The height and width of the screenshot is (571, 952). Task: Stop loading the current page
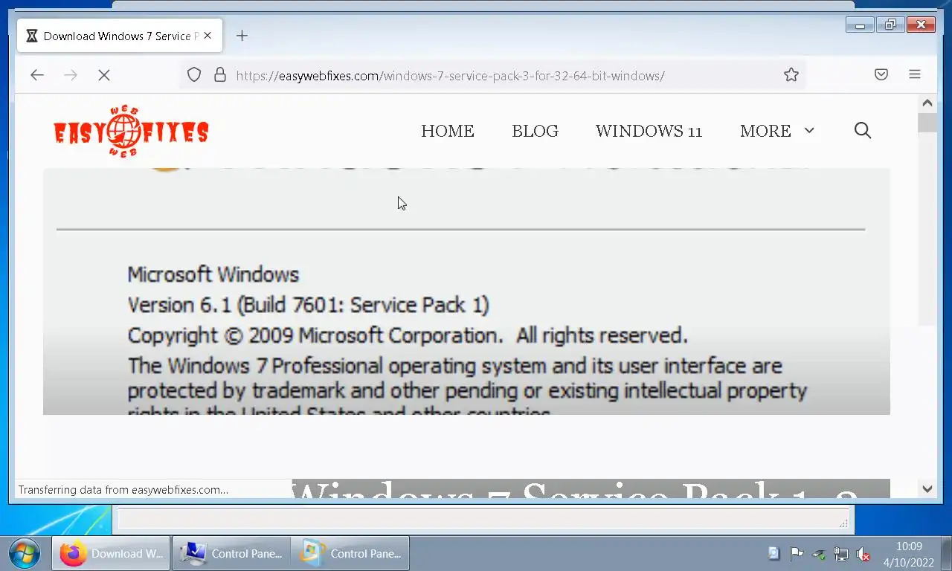tap(104, 74)
